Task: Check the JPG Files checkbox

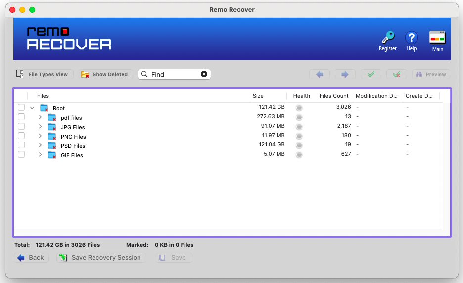Action: click(x=21, y=126)
